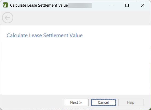This screenshot has width=151, height=110.
Task: Click the grayed-out Help button
Action: pyautogui.click(x=131, y=102)
